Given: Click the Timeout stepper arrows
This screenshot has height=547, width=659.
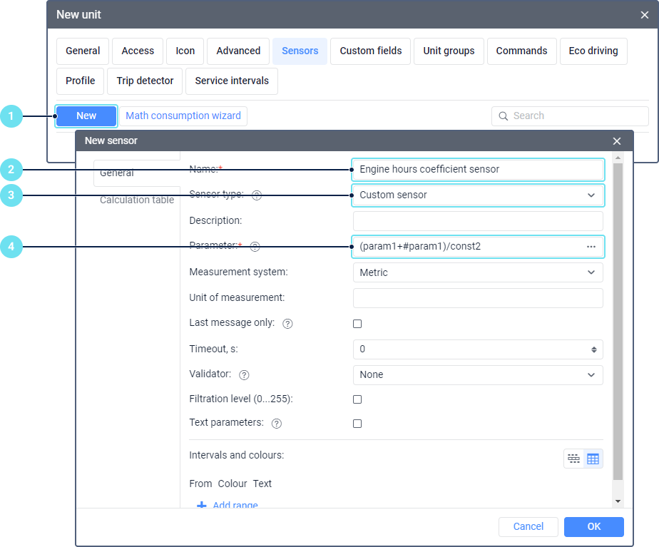Looking at the screenshot, I should coord(594,349).
